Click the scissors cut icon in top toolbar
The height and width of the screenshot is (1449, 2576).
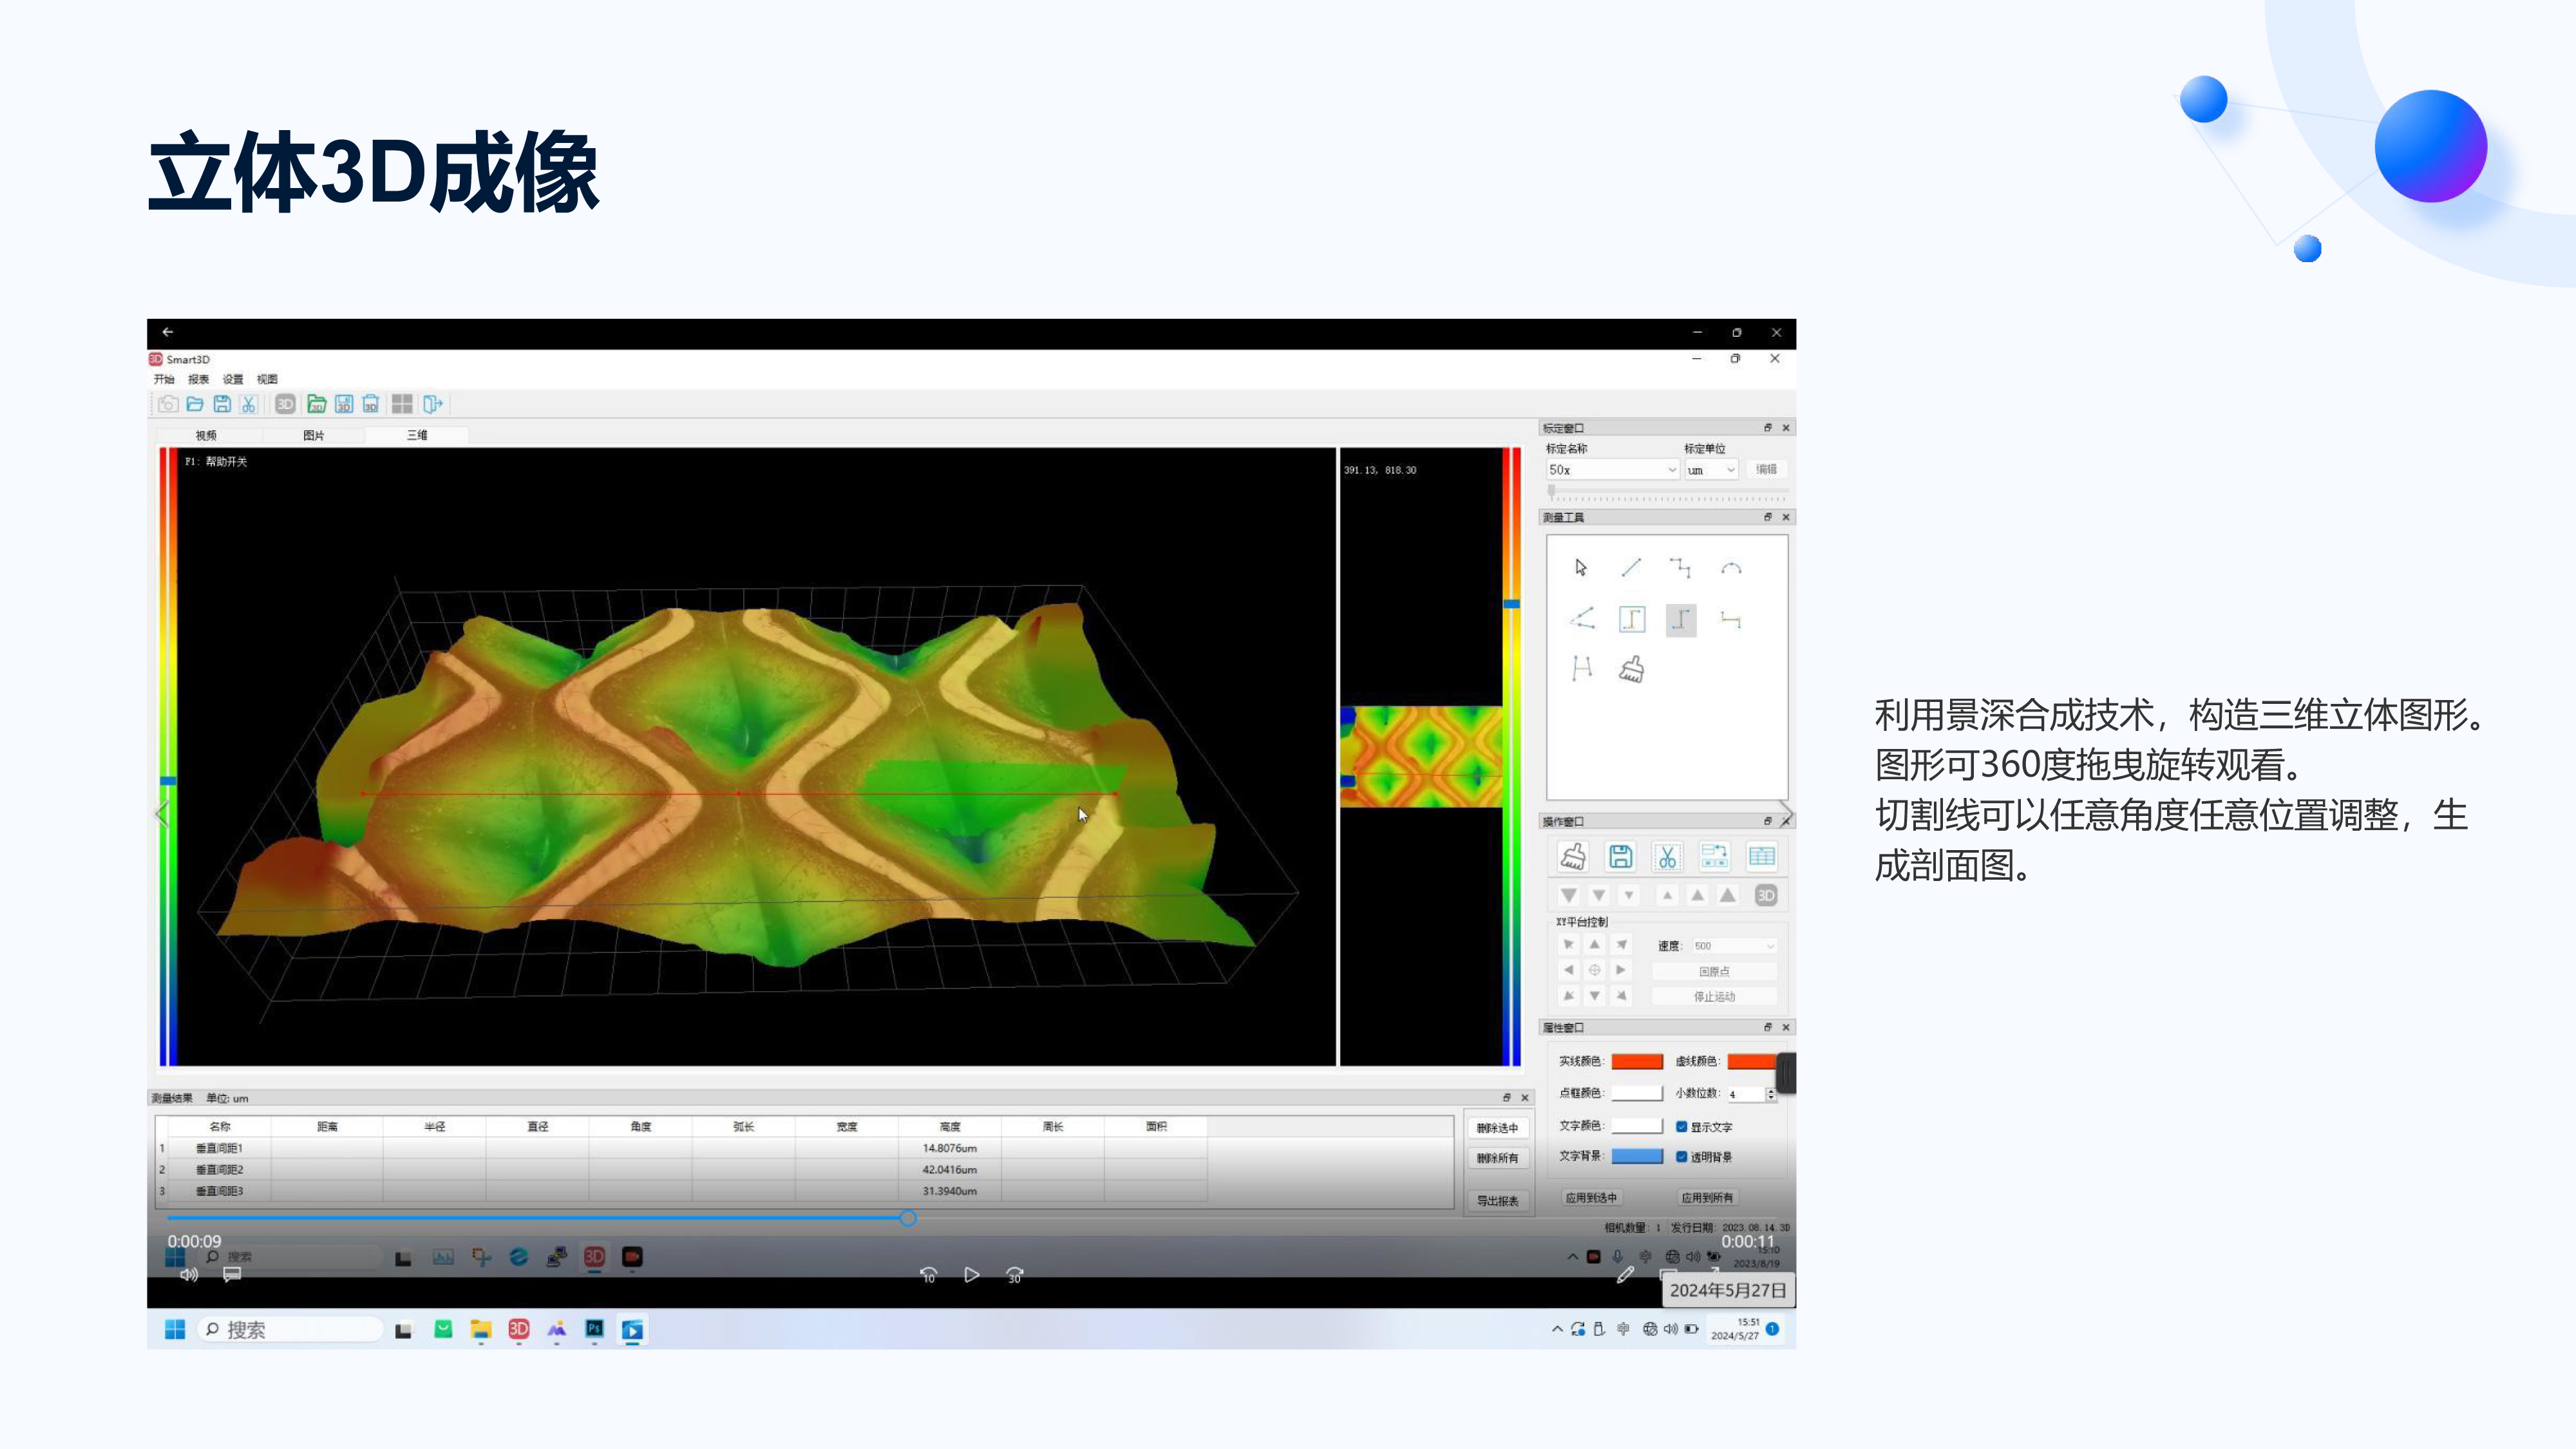pyautogui.click(x=249, y=404)
